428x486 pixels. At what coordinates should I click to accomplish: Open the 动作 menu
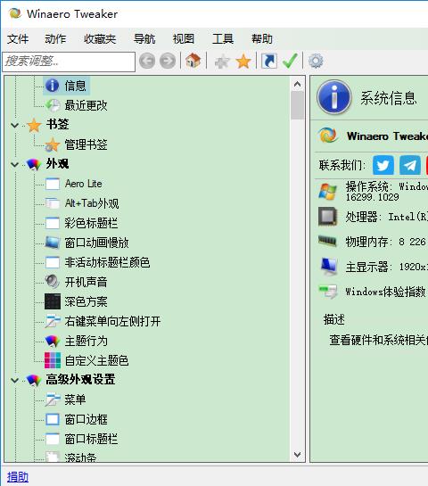click(55, 39)
